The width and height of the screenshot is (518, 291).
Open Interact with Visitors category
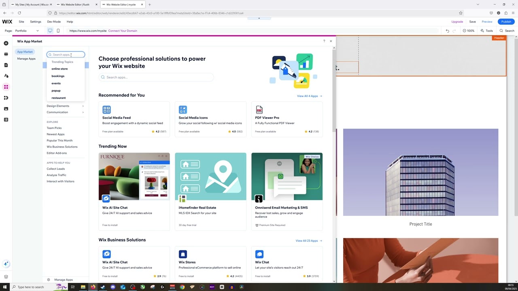coord(60,181)
